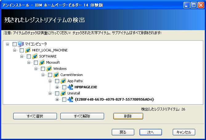Collapse the App Paths node
The height and width of the screenshot is (140, 206).
click(50, 81)
